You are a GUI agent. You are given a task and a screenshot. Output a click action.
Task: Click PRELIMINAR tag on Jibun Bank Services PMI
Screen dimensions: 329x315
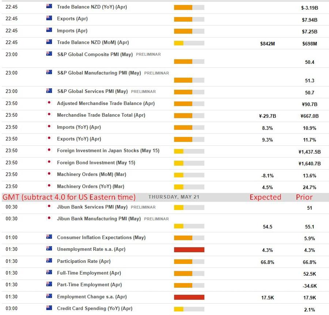[143, 207]
